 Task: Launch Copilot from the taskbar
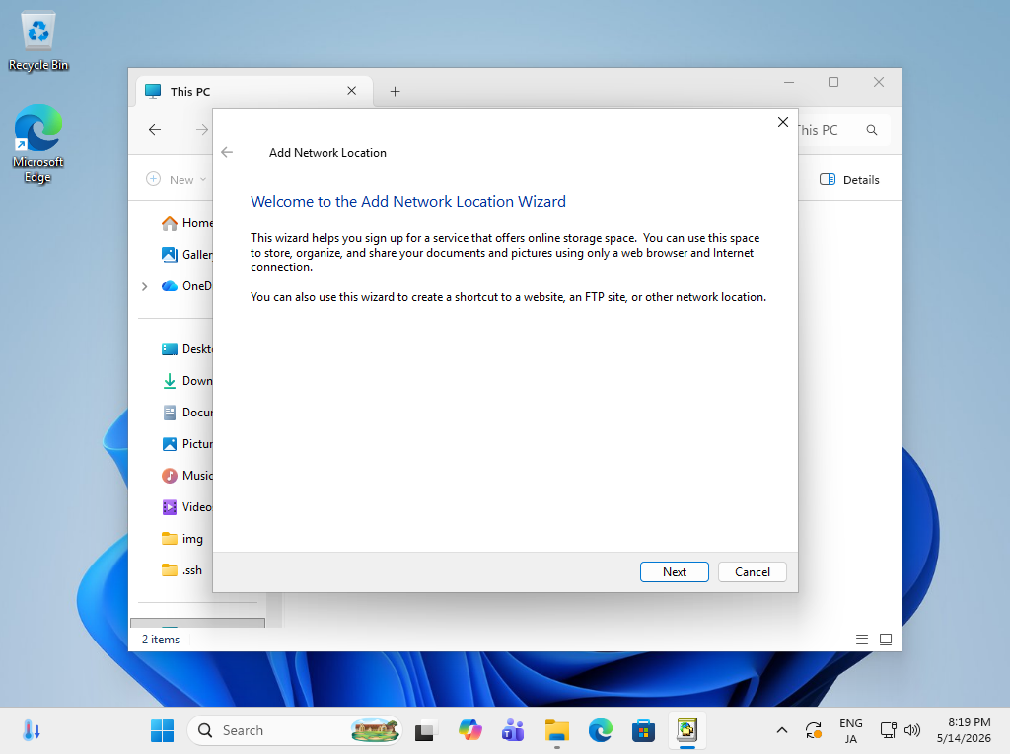pyautogui.click(x=469, y=730)
